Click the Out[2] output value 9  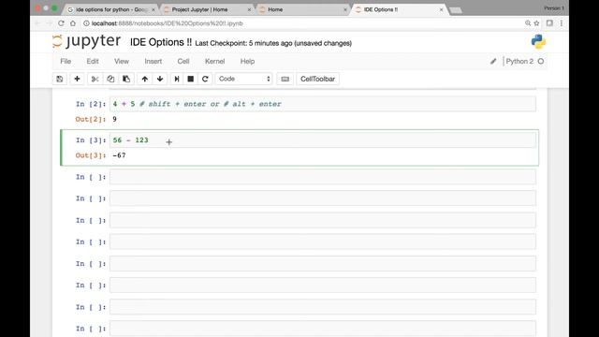click(114, 119)
